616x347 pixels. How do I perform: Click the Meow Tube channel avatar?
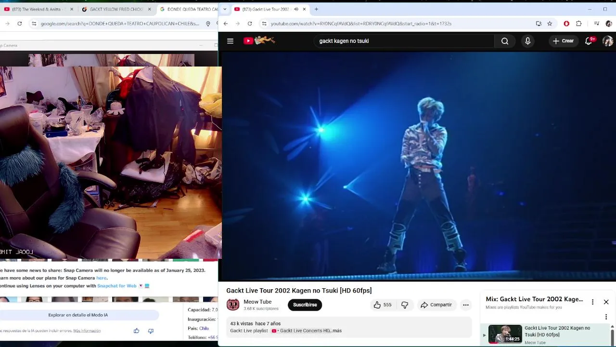tap(233, 305)
